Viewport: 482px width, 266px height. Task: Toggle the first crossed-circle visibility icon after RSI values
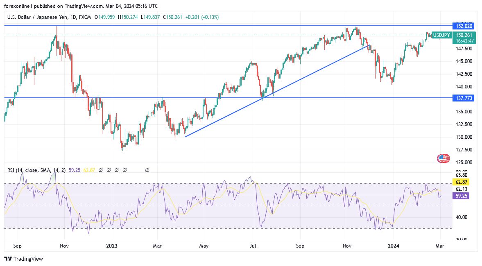click(x=101, y=169)
